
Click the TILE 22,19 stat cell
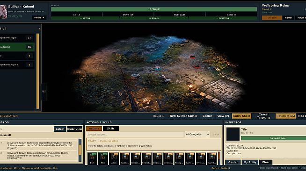180,14
